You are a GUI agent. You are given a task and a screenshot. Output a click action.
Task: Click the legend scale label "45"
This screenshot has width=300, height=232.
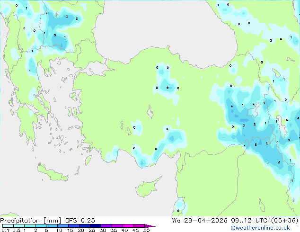pyautogui.click(x=135, y=230)
